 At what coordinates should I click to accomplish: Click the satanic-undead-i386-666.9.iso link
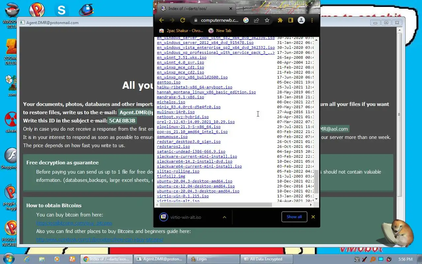[191, 151]
